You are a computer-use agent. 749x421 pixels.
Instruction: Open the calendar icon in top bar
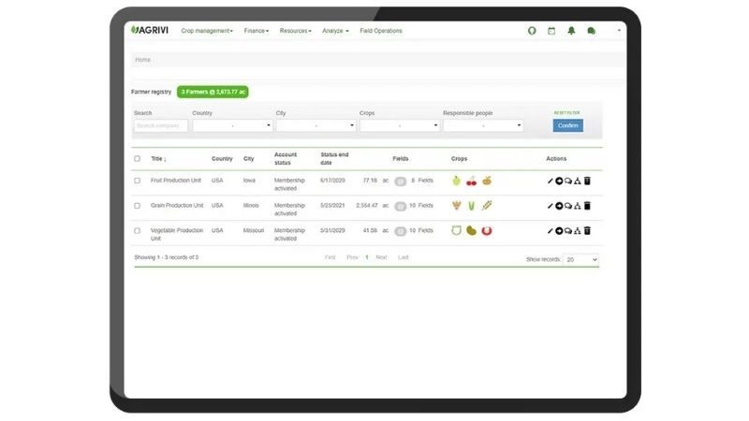tap(551, 31)
